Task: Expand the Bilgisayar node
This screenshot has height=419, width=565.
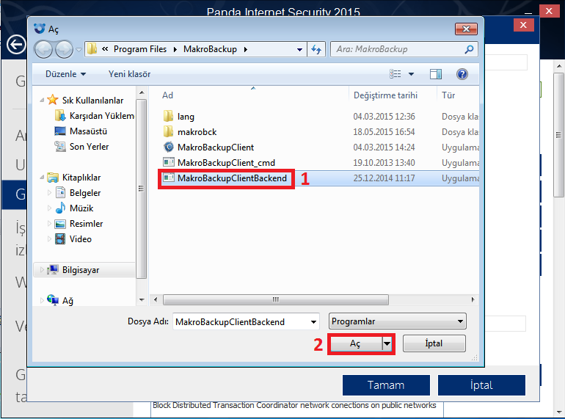Action: (42, 270)
